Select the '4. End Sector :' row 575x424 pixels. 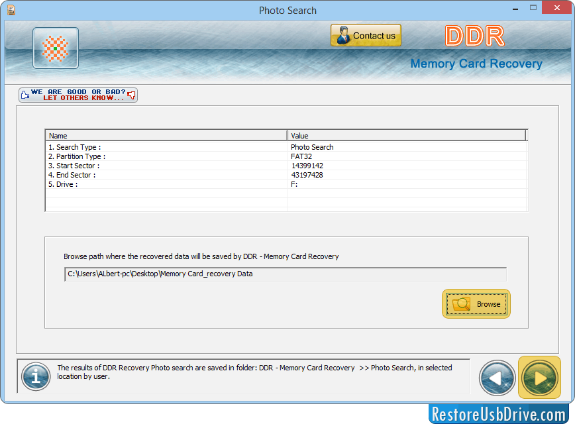[x=286, y=175]
